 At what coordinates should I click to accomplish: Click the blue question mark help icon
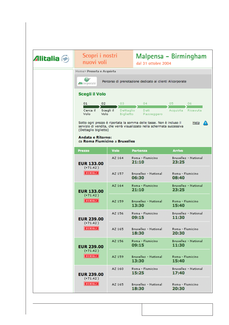(x=205, y=123)
